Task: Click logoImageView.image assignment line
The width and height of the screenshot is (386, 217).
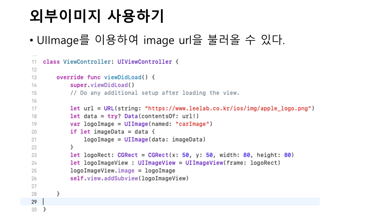Action: 122,171
